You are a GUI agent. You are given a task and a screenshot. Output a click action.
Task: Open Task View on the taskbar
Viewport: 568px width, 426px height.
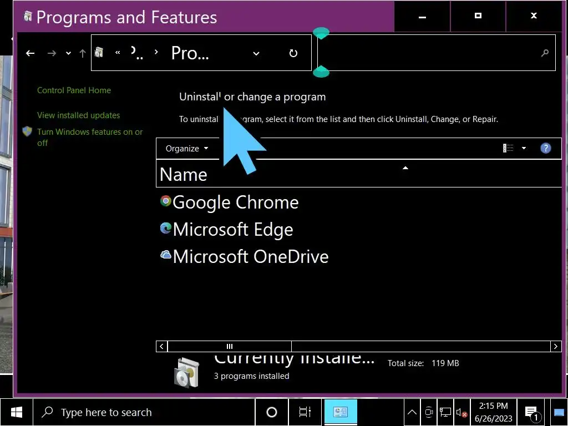click(305, 412)
